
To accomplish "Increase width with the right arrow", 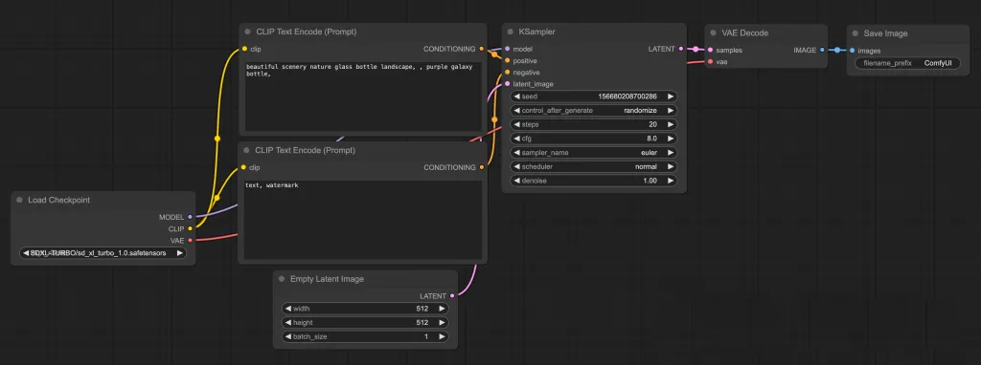I will pyautogui.click(x=442, y=309).
